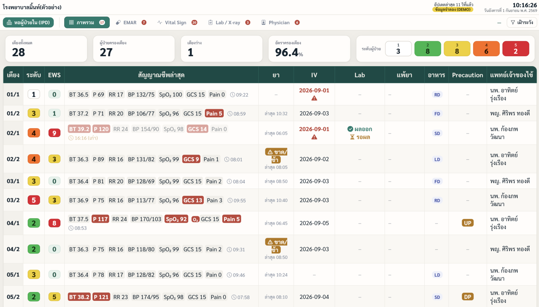
Task: Click the DP precaution badge for bed 05/2
Action: 468,297
